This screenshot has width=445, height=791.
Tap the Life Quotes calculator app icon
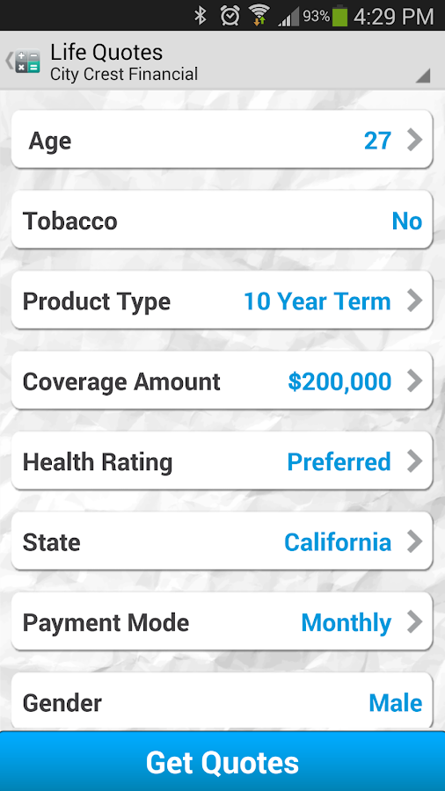click(x=28, y=61)
